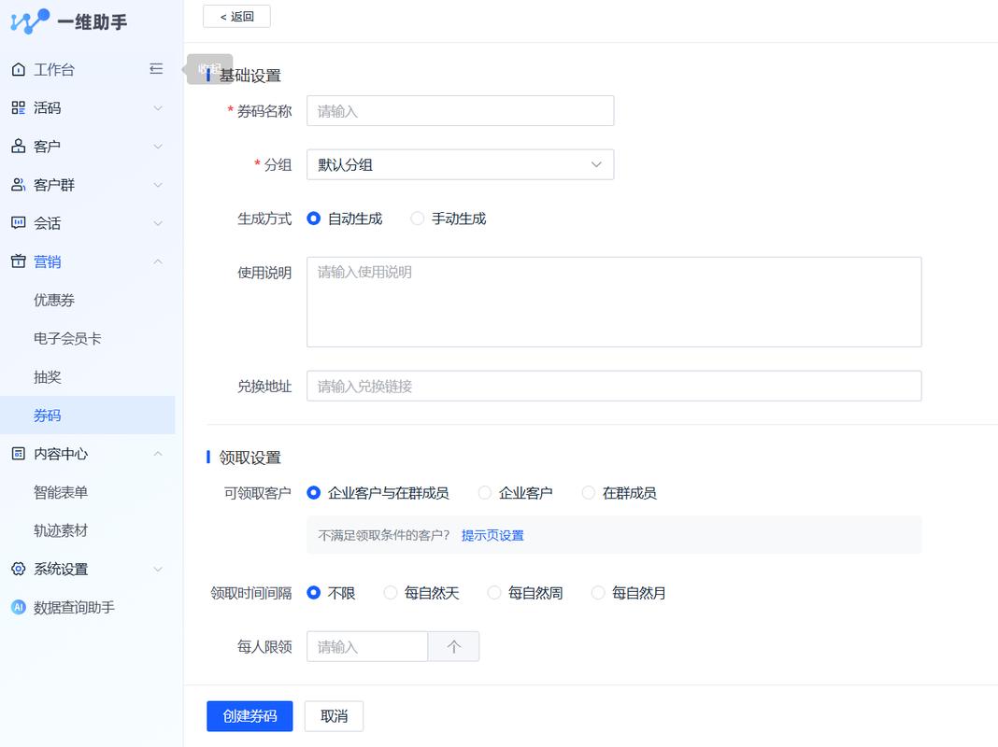Click the 活码 grid icon

pos(19,108)
